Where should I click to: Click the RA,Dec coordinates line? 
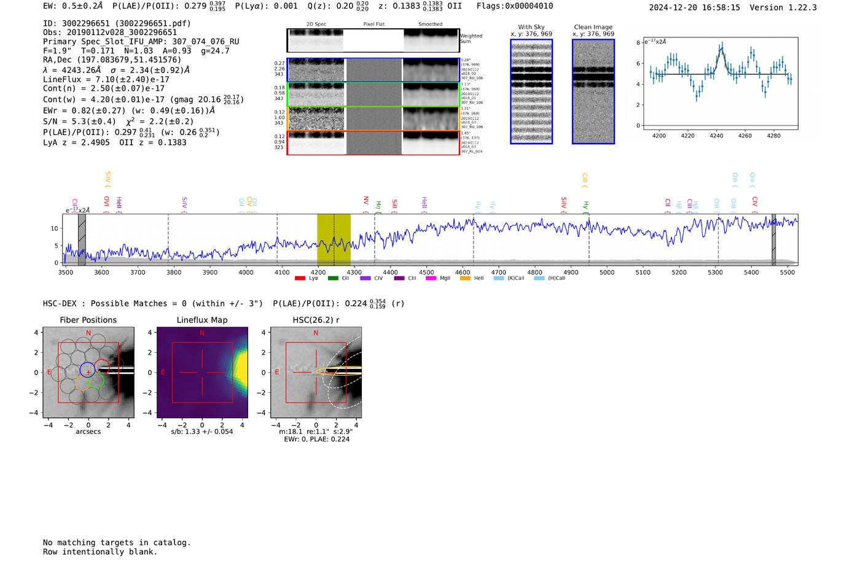[112, 60]
